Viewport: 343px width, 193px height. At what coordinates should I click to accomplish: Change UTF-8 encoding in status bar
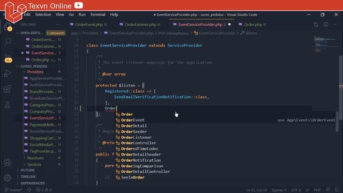click(x=296, y=190)
